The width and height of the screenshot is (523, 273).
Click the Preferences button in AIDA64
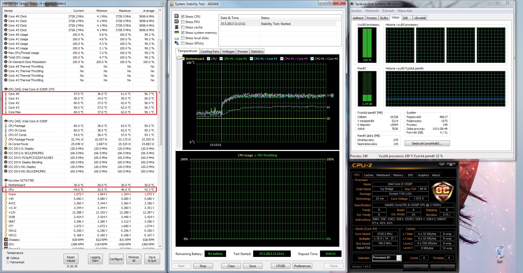point(302,266)
